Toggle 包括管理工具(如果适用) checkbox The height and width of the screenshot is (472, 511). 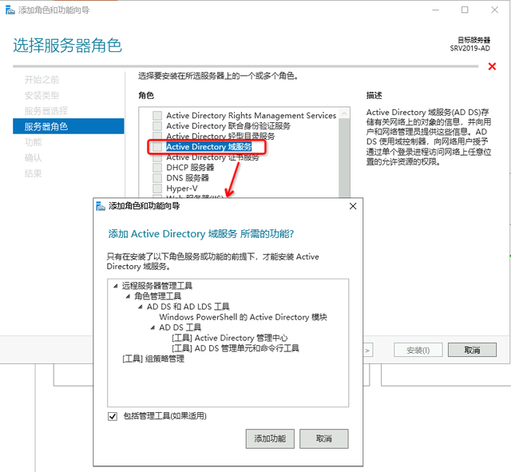[113, 416]
